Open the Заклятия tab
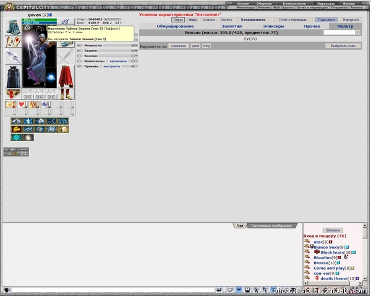This screenshot has height=297, width=371. point(232,26)
